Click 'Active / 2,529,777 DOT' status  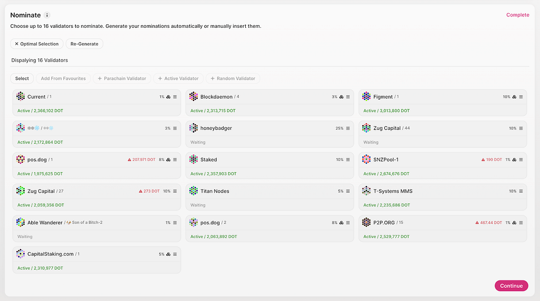(x=387, y=237)
